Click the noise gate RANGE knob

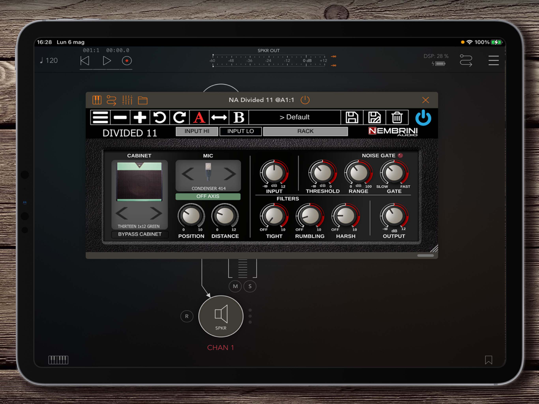point(358,172)
